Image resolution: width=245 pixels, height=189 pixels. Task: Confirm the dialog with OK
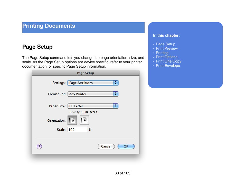tap(126, 146)
